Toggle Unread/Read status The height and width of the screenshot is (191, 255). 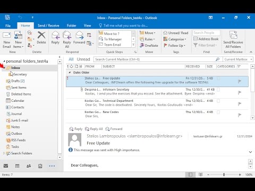(x=176, y=33)
